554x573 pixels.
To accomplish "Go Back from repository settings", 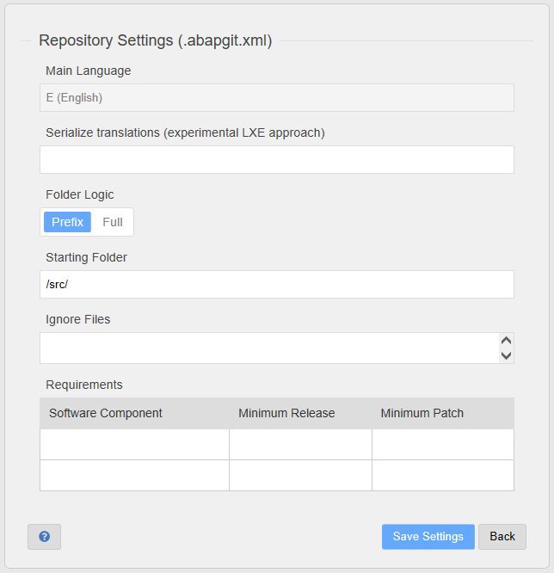I will (502, 537).
